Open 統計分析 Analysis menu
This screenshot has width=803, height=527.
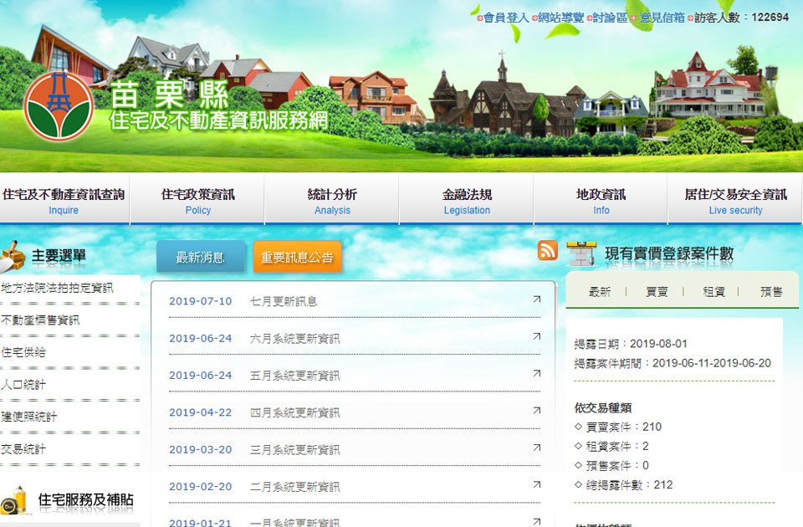click(x=332, y=199)
